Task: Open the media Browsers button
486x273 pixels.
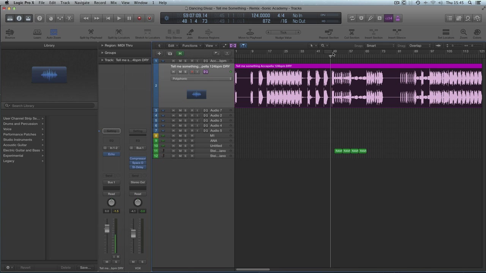Action: (x=477, y=18)
